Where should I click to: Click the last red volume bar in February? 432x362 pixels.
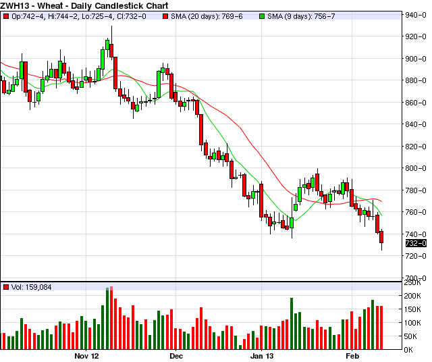pos(381,328)
